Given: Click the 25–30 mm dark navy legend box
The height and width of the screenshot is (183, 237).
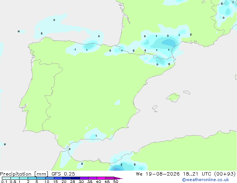Looking at the screenshot, I should [x=76, y=178].
